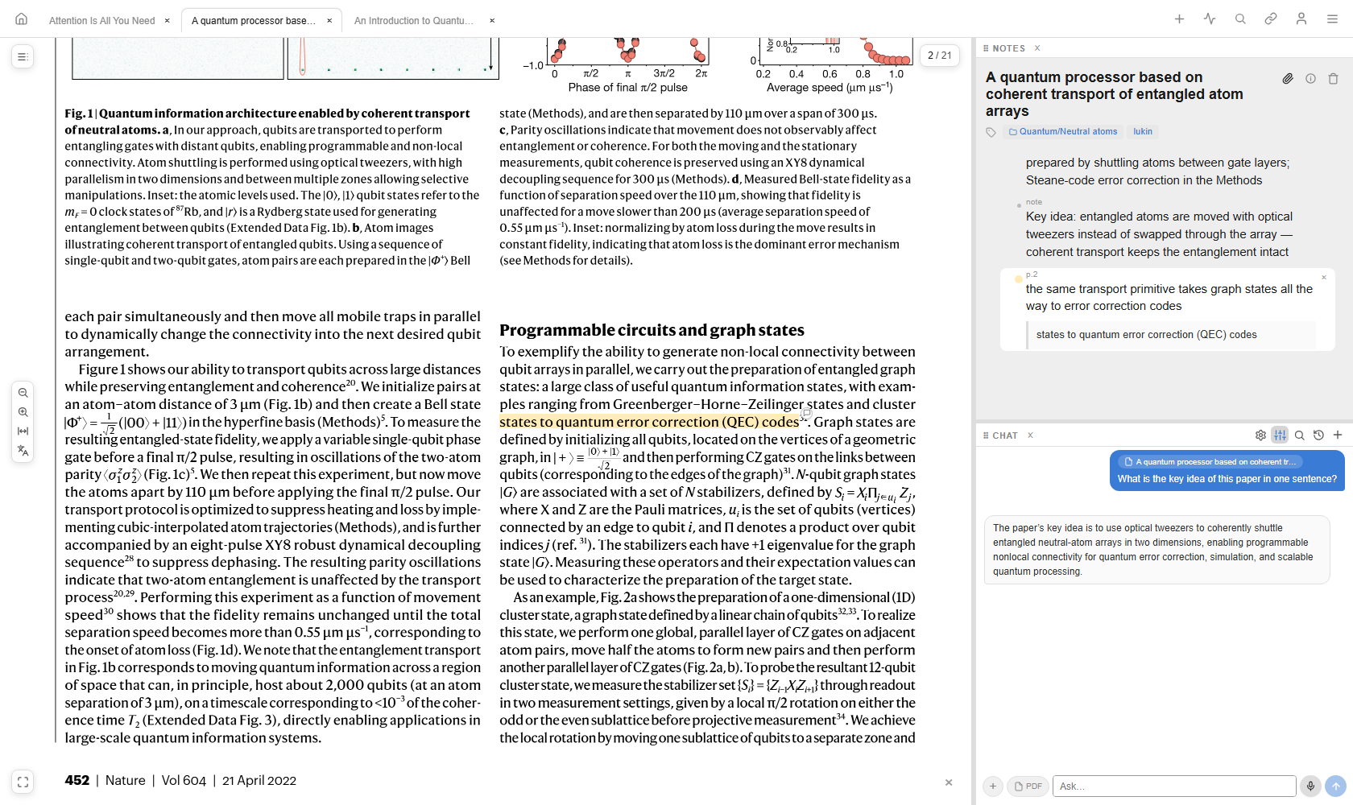
Task: Click the NOTES panel header
Action: [1008, 48]
